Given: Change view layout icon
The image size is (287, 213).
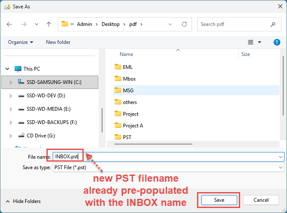Looking at the screenshot, I should [251, 42].
